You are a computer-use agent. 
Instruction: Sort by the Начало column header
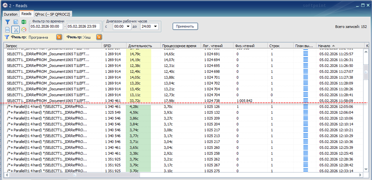point(328,46)
